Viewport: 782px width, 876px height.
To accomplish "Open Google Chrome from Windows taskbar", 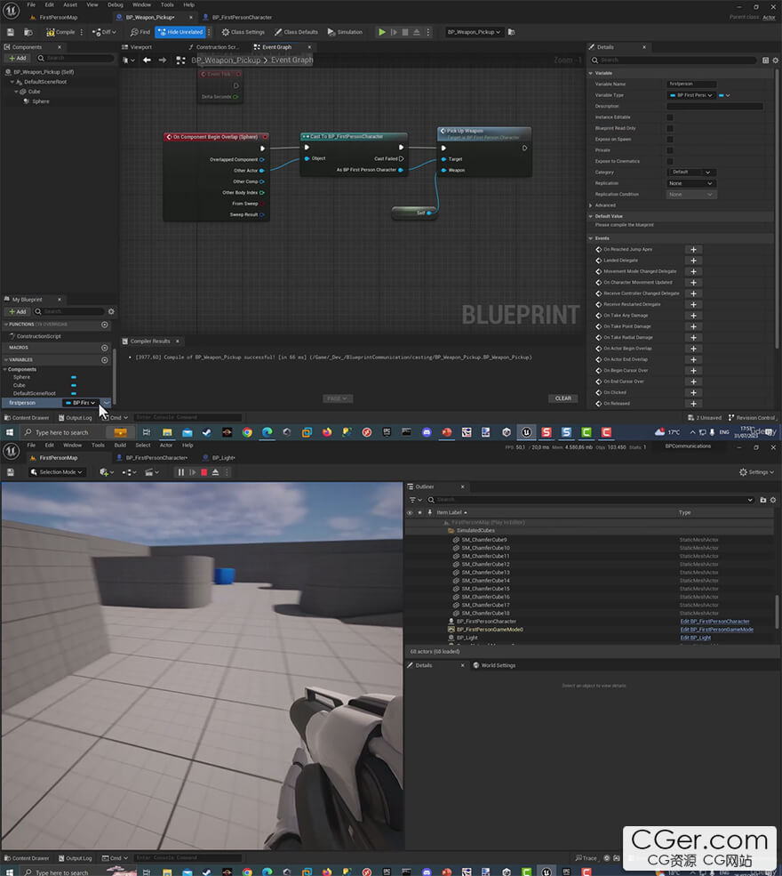I will (x=247, y=432).
